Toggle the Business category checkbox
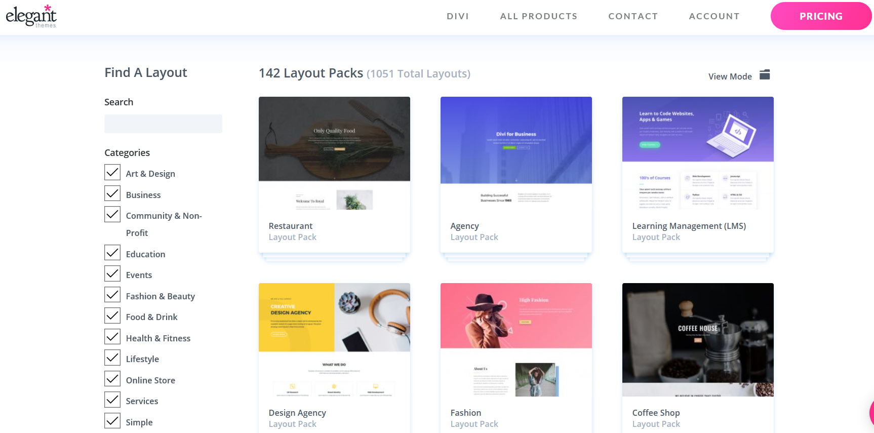This screenshot has width=874, height=433. (x=112, y=193)
